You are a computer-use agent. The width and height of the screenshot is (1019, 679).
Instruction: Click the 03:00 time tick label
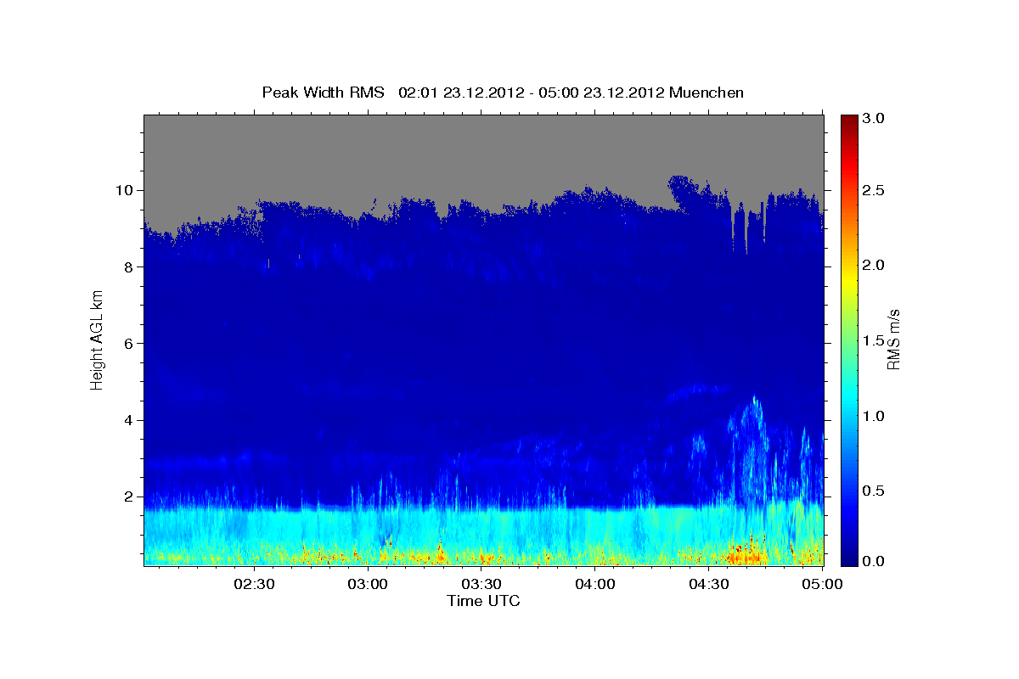tap(368, 584)
